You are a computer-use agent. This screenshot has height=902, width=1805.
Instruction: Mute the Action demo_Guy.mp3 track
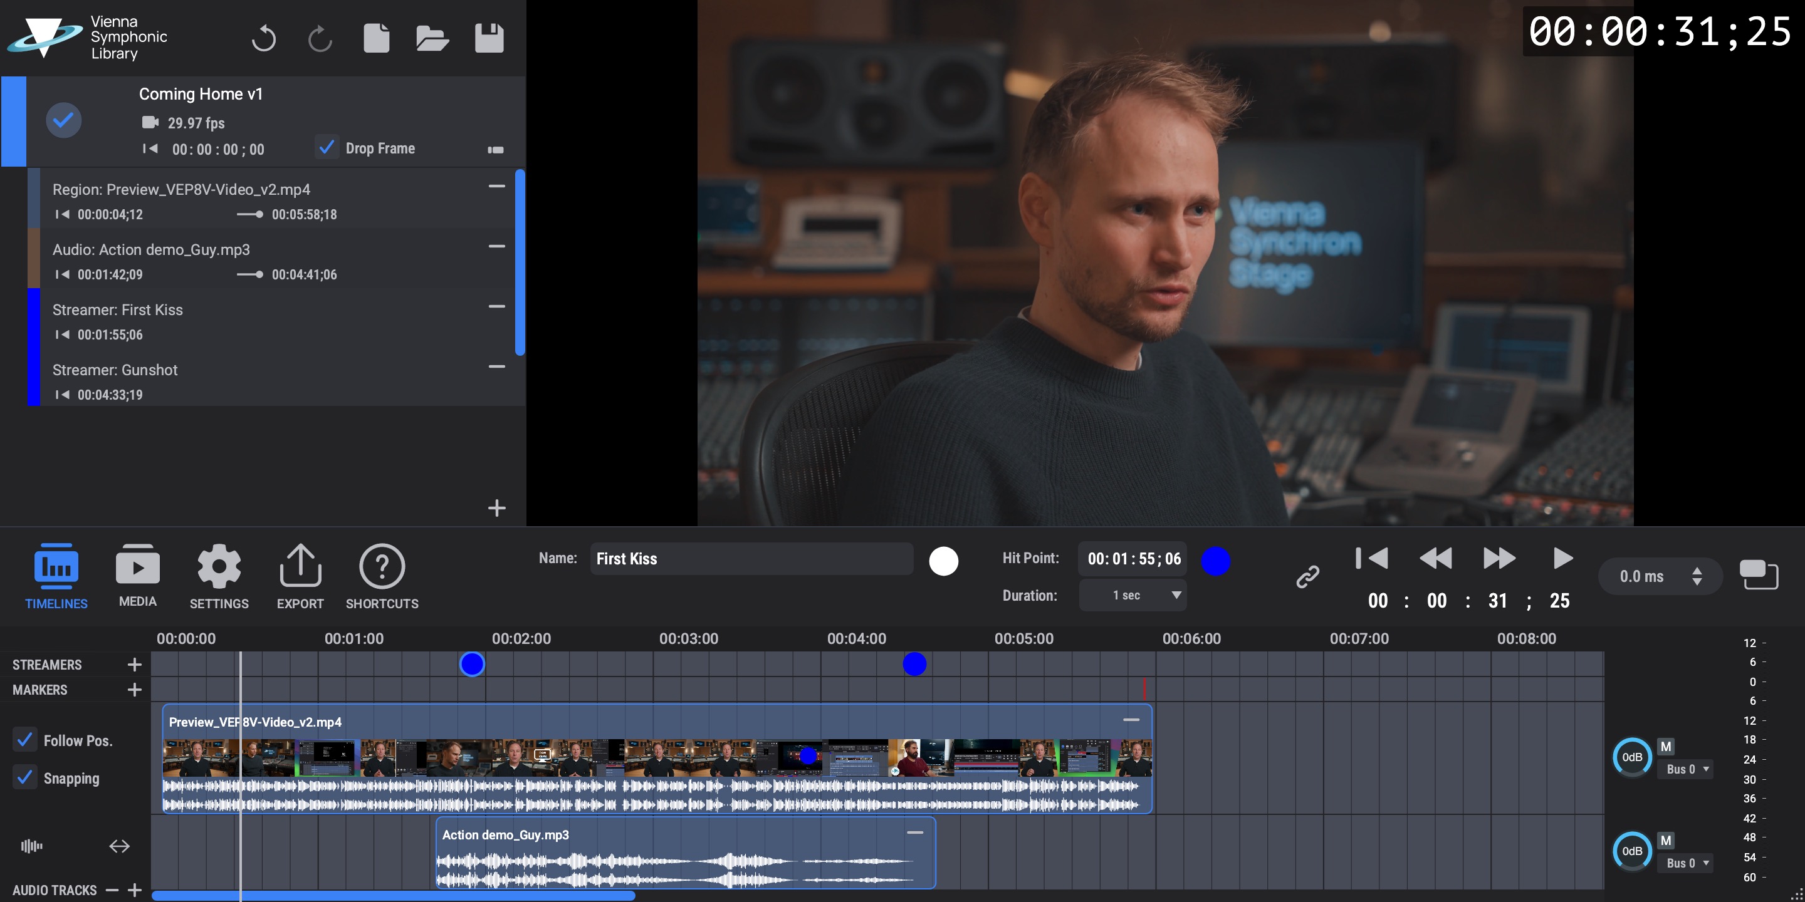(1666, 841)
